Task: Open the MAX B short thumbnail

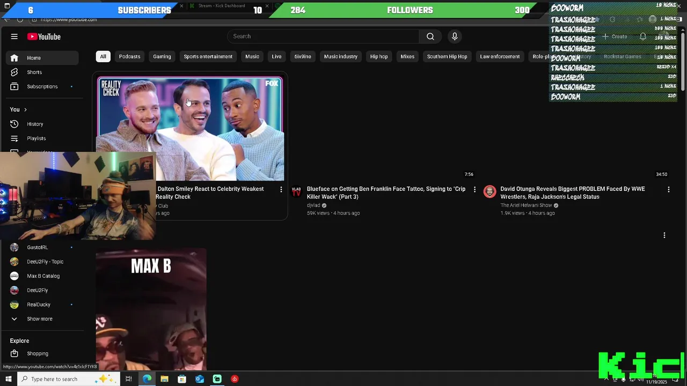Action: coord(151,309)
